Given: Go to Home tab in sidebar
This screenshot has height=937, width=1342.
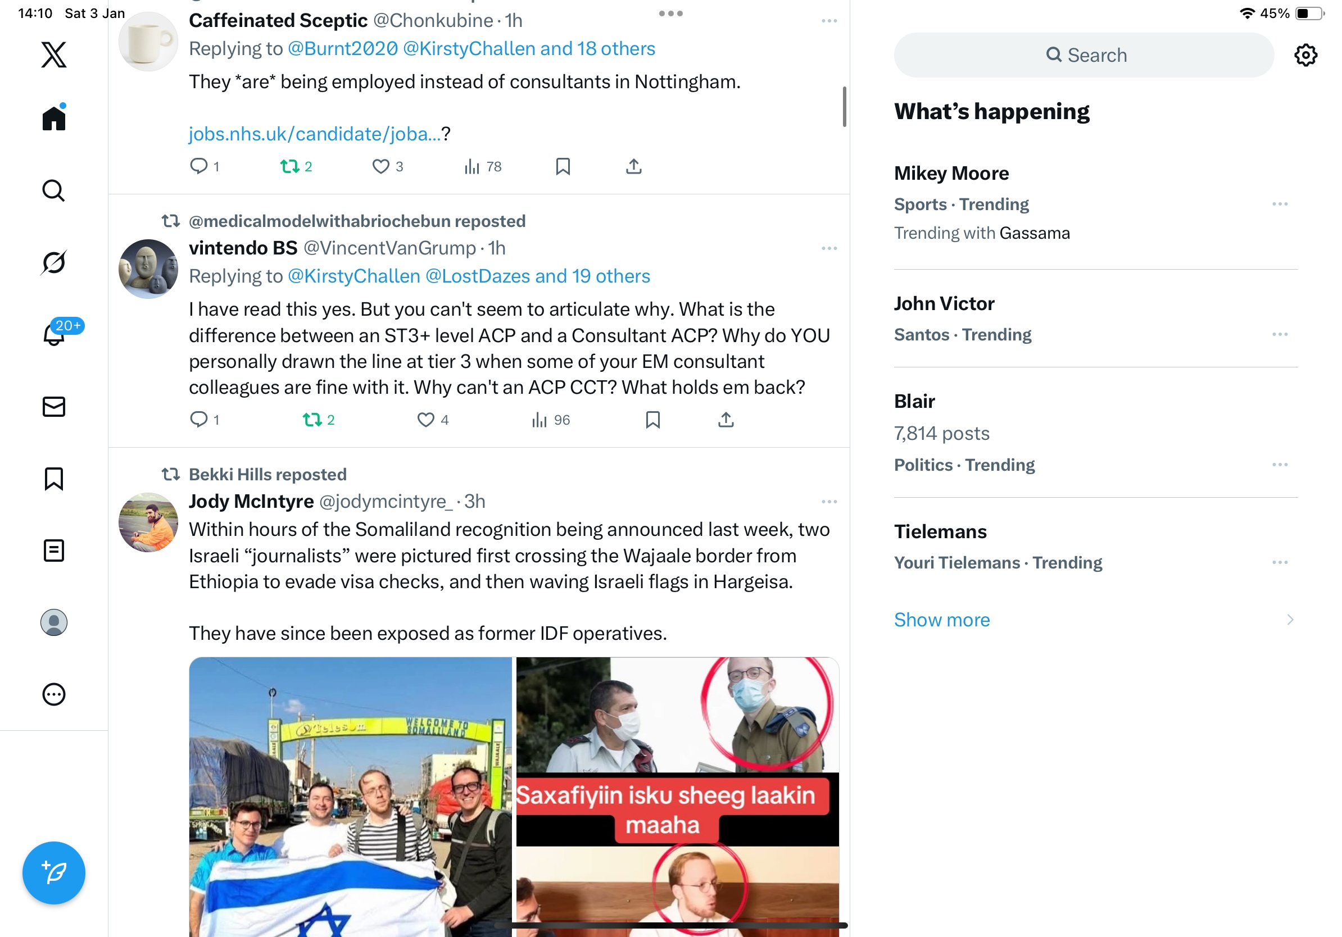Looking at the screenshot, I should pyautogui.click(x=54, y=118).
